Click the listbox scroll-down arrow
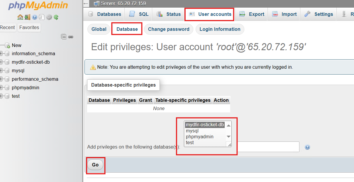This screenshot has width=354, height=182. 228,136
